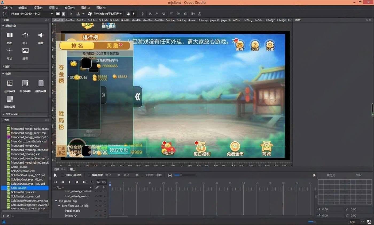This screenshot has height=225, width=374.
Task: Toggle the 镜像参考 checkbox
Action: click(x=89, y=175)
